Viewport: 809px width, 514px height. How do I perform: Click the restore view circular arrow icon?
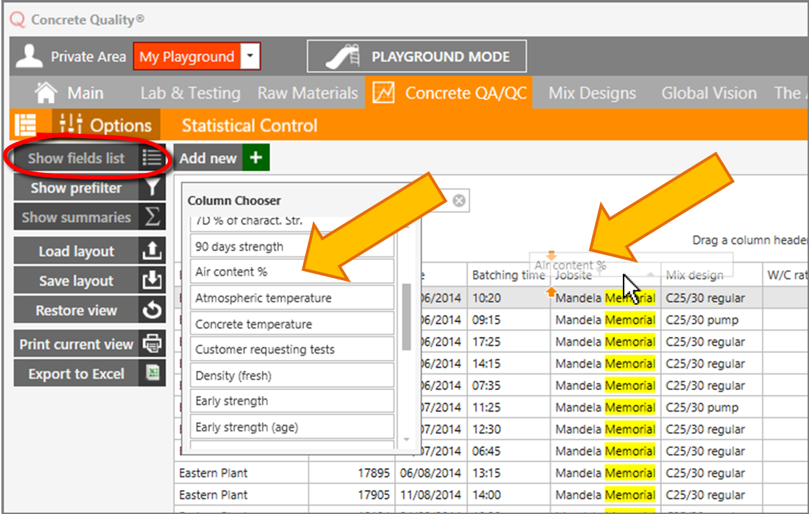pyautogui.click(x=152, y=310)
